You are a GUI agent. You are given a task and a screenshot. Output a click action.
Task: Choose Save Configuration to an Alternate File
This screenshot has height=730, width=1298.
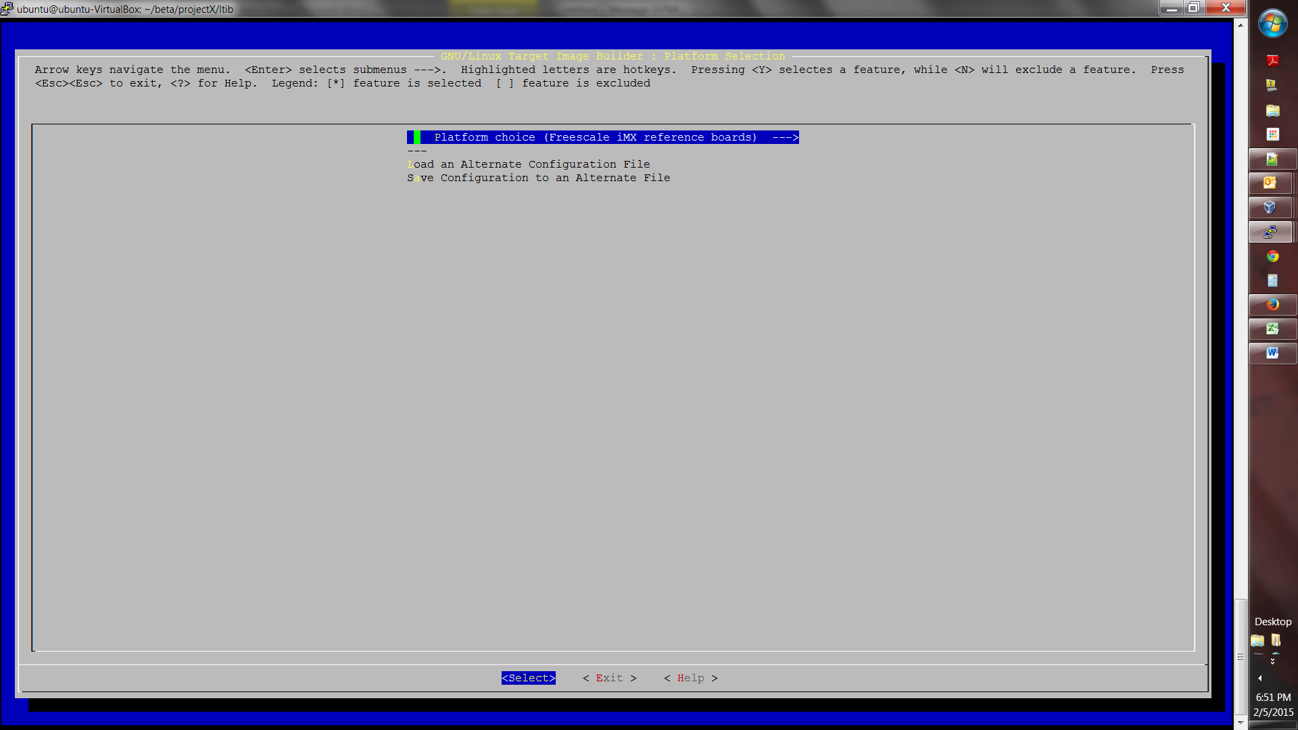[x=538, y=178]
